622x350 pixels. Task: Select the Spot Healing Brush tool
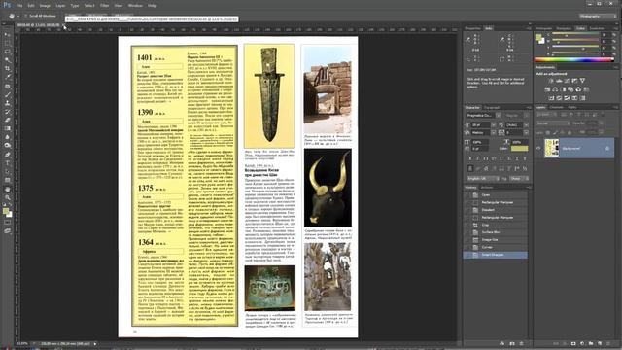7,87
